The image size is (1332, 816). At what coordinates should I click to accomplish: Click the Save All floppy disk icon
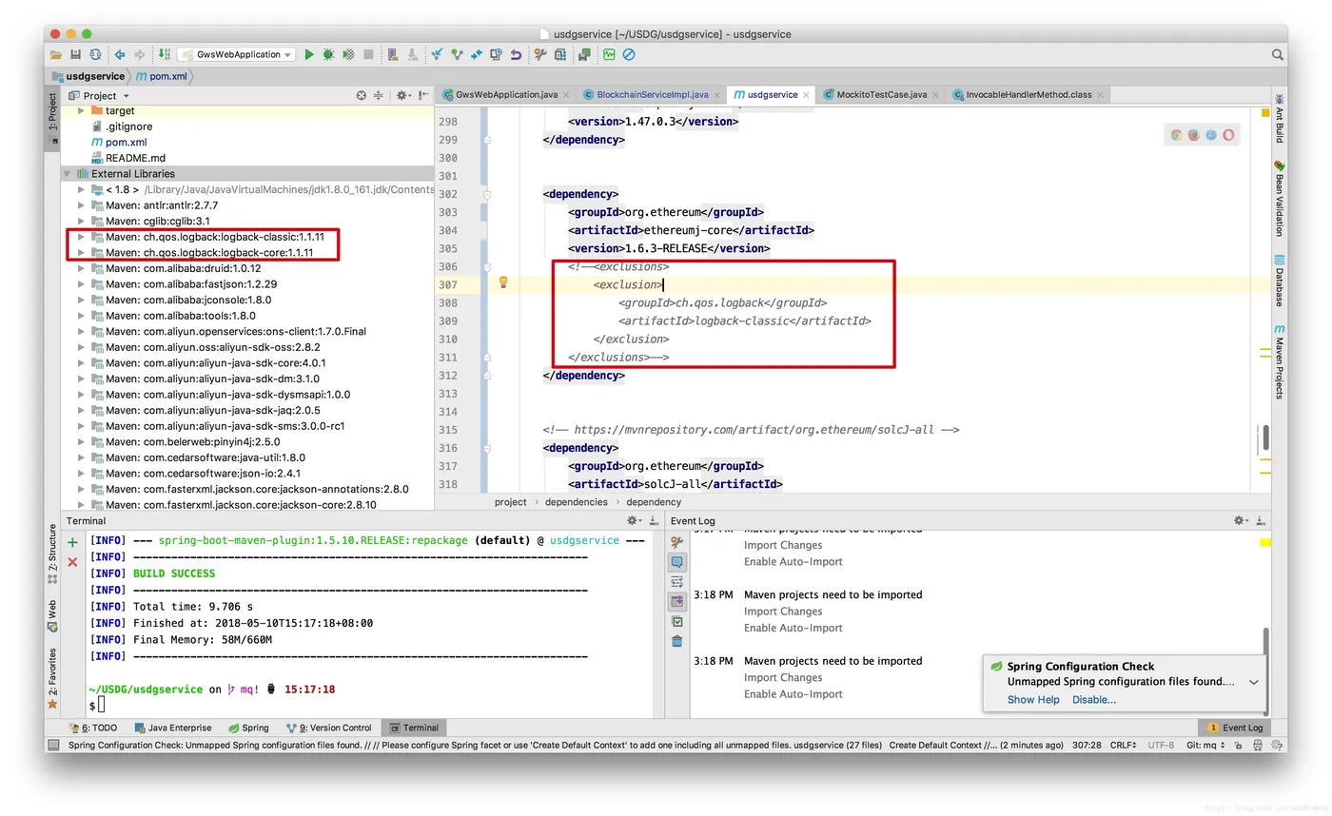tap(76, 54)
